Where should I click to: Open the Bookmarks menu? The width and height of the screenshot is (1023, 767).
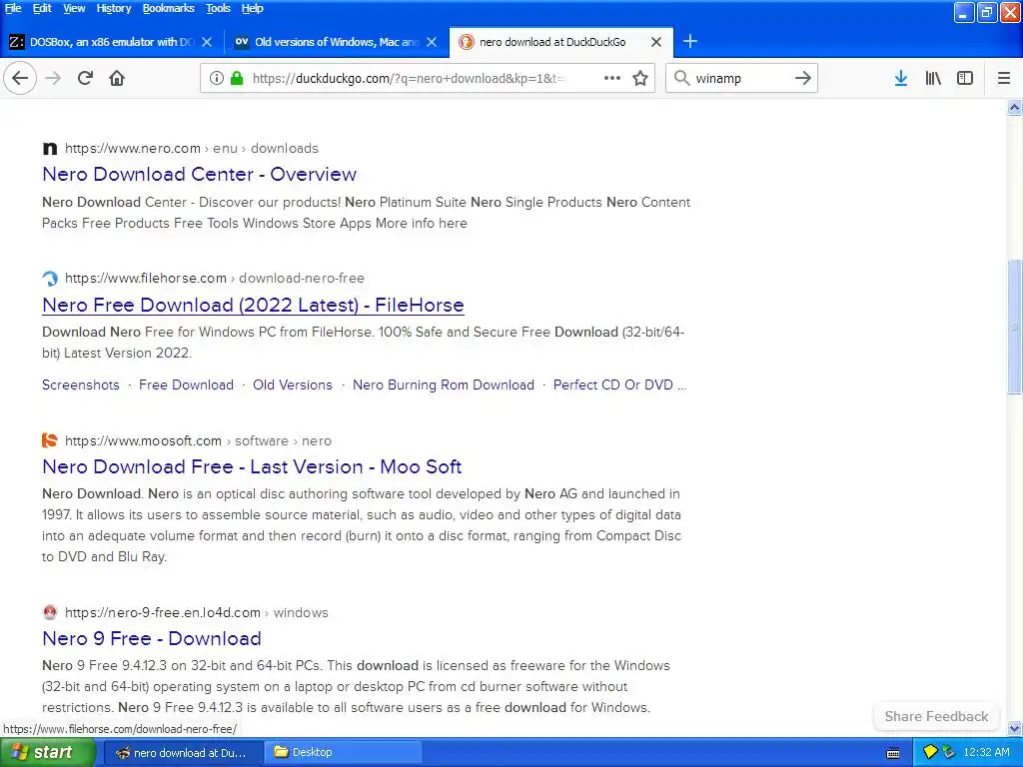point(168,8)
